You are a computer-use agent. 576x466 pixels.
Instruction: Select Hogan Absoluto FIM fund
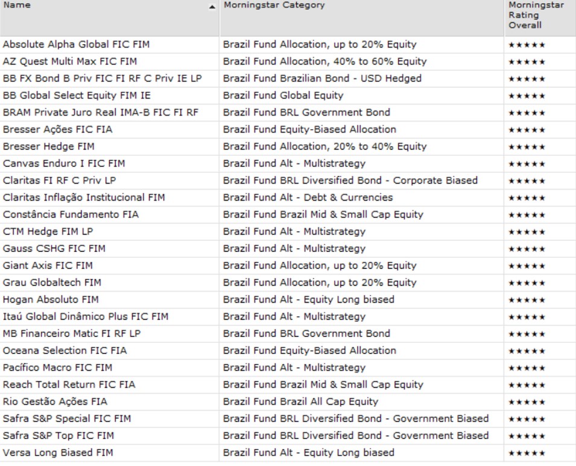pos(51,299)
